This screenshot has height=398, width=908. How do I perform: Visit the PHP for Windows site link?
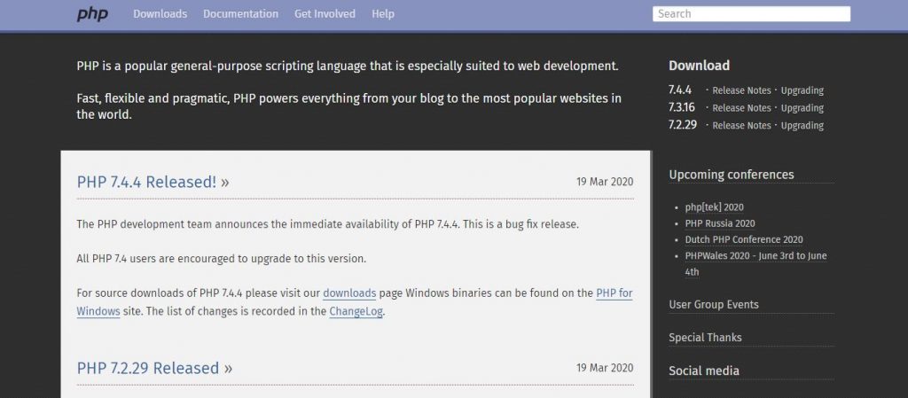click(x=614, y=293)
